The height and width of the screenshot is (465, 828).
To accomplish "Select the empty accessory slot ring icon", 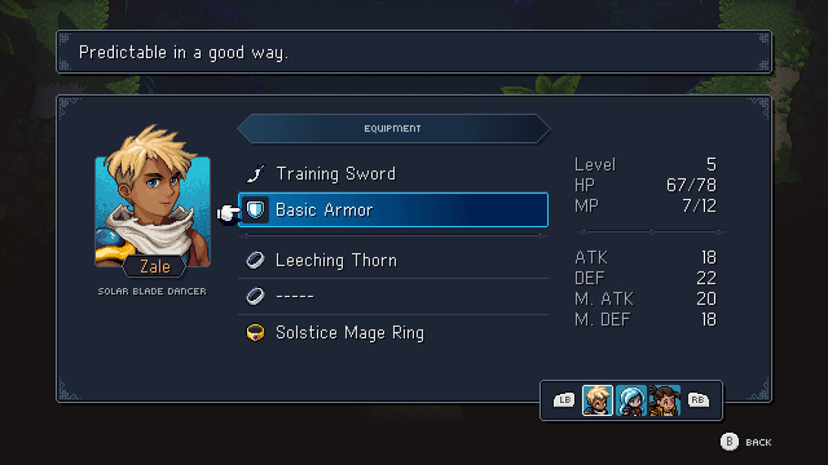I will (x=255, y=296).
